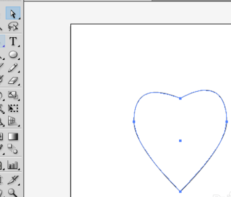The image size is (231, 197).
Task: Select the Blend tool
Action: (x=13, y=148)
